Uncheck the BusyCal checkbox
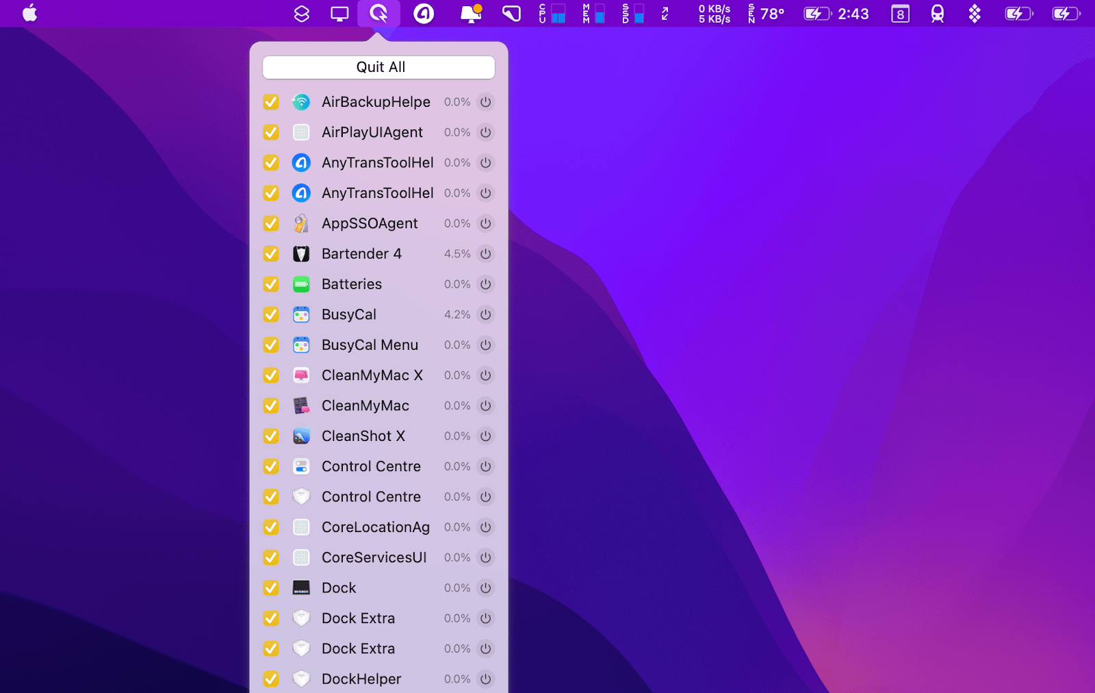 tap(271, 314)
